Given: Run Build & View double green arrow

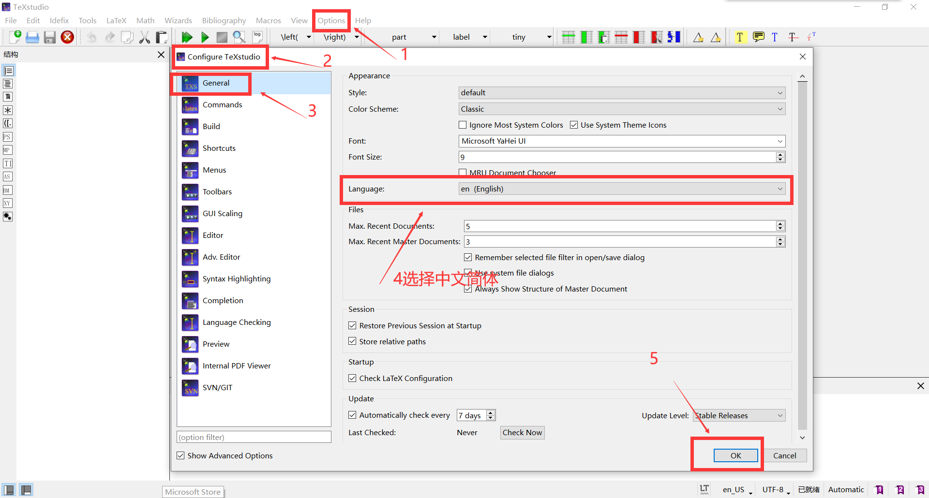Looking at the screenshot, I should pyautogui.click(x=187, y=37).
